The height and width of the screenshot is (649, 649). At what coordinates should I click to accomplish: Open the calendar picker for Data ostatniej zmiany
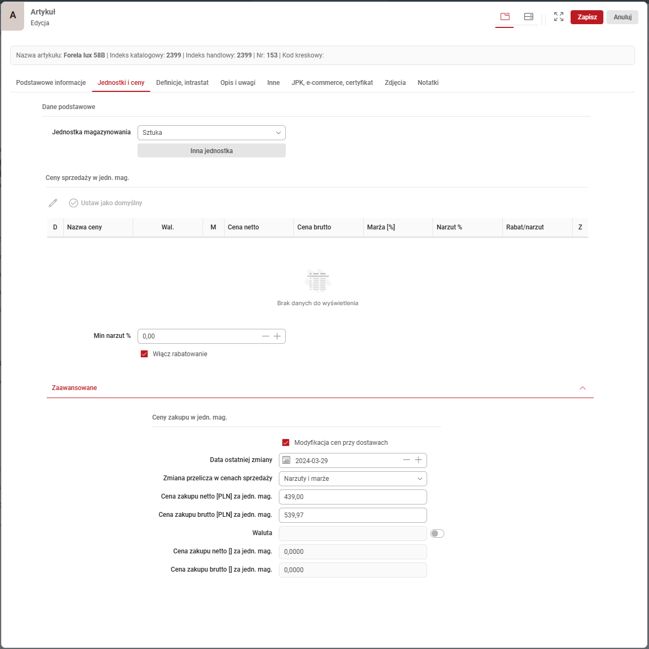click(286, 460)
